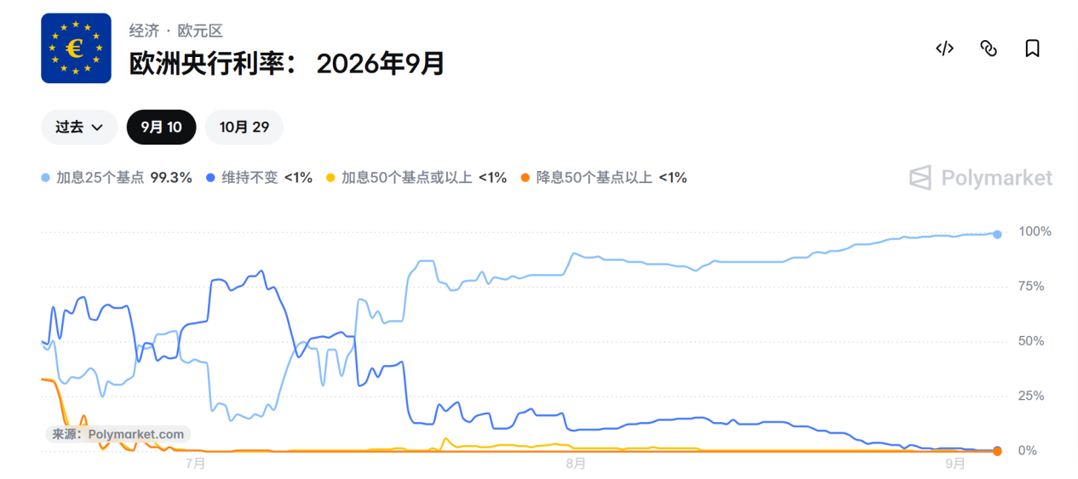Screen dimensions: 1078x479
Task: Click the embed code icon
Action: 944,48
